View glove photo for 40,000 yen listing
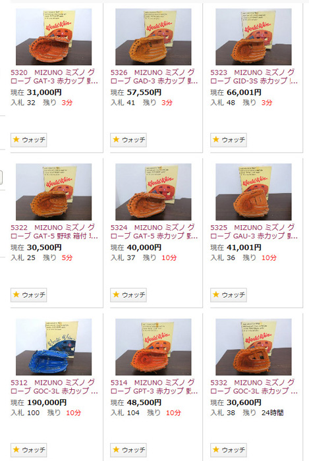 [154, 192]
